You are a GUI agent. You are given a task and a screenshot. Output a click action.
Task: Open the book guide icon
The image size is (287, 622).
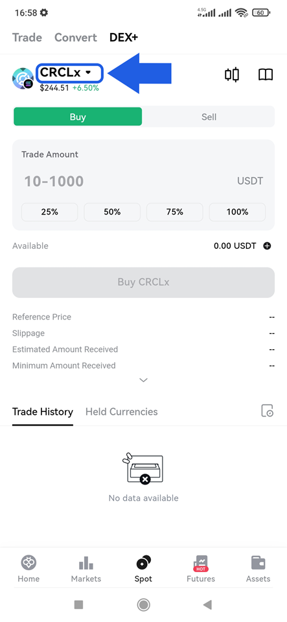[x=266, y=74]
